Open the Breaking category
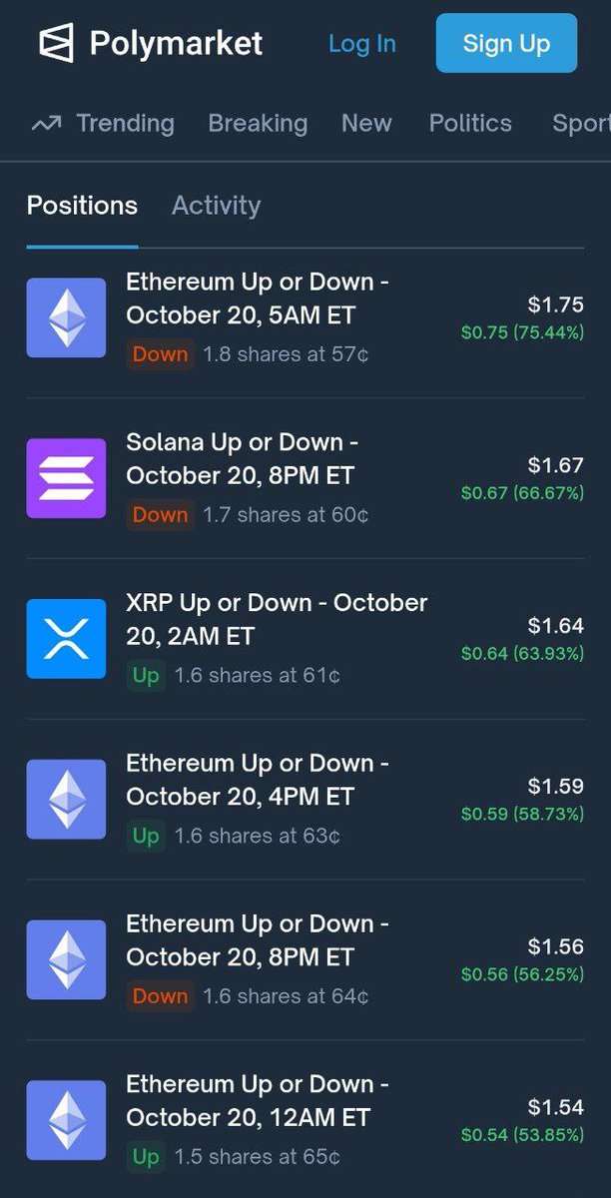 (258, 124)
